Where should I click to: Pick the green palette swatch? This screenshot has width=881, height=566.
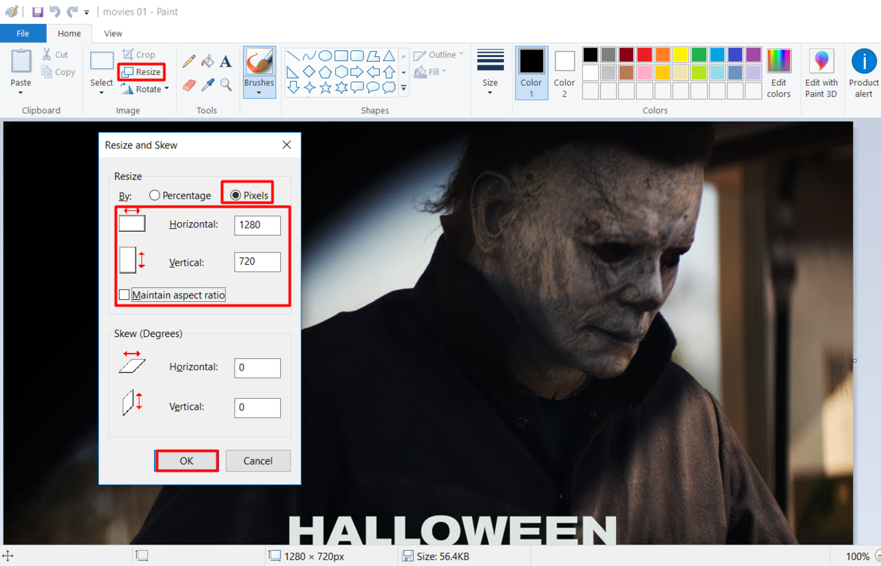[x=699, y=54]
